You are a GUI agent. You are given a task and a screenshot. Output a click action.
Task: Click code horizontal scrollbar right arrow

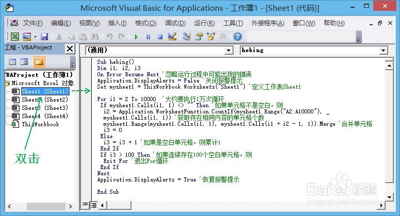(381, 205)
